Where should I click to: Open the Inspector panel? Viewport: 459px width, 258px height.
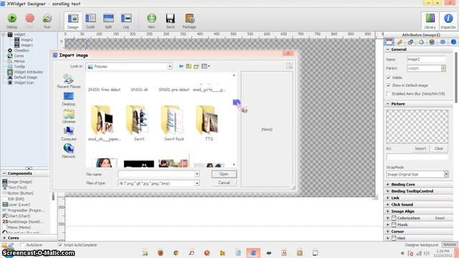[x=448, y=21]
